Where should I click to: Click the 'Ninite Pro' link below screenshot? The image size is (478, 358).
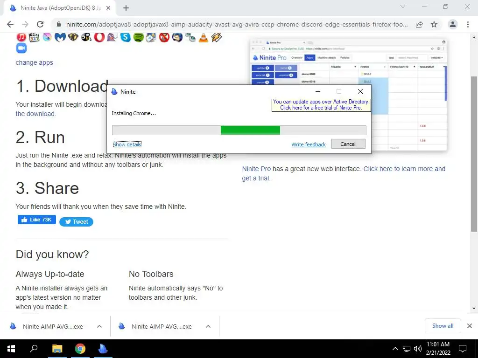(x=256, y=169)
